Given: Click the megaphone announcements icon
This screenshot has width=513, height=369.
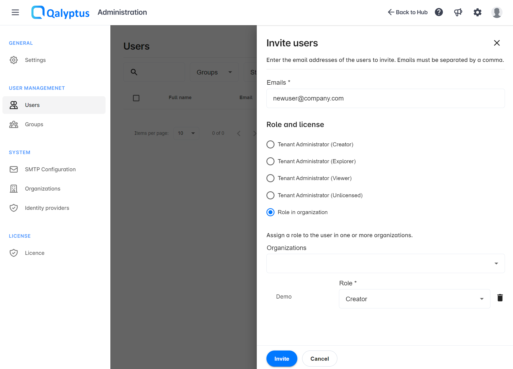Looking at the screenshot, I should point(458,12).
